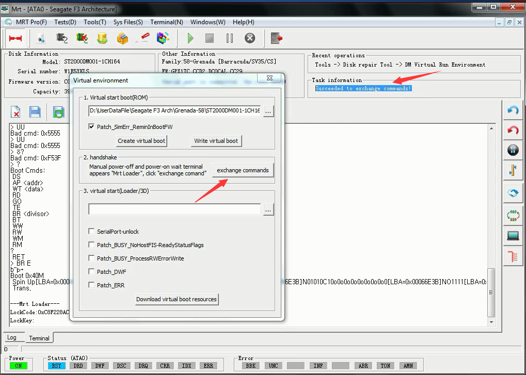
Task: Click the document info icon in toolbar
Action: point(42,38)
